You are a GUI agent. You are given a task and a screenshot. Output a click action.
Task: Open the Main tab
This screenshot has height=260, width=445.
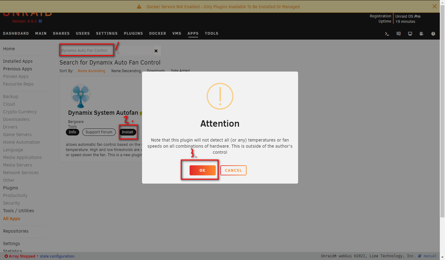click(41, 33)
